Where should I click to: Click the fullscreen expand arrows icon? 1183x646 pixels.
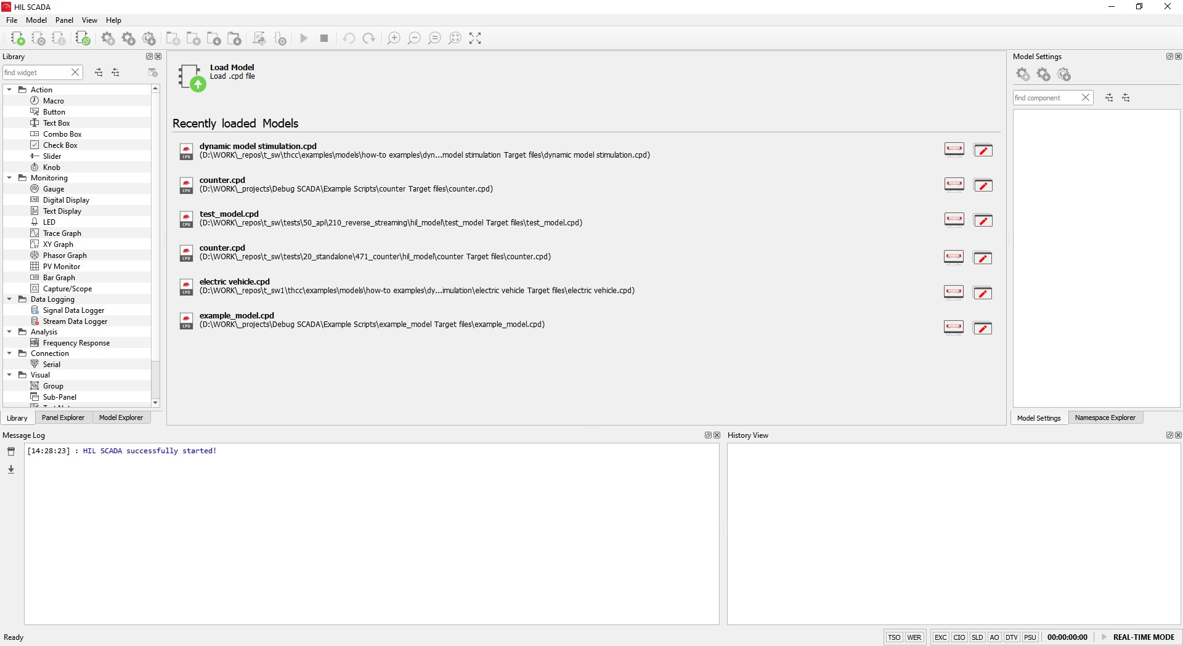pos(475,39)
